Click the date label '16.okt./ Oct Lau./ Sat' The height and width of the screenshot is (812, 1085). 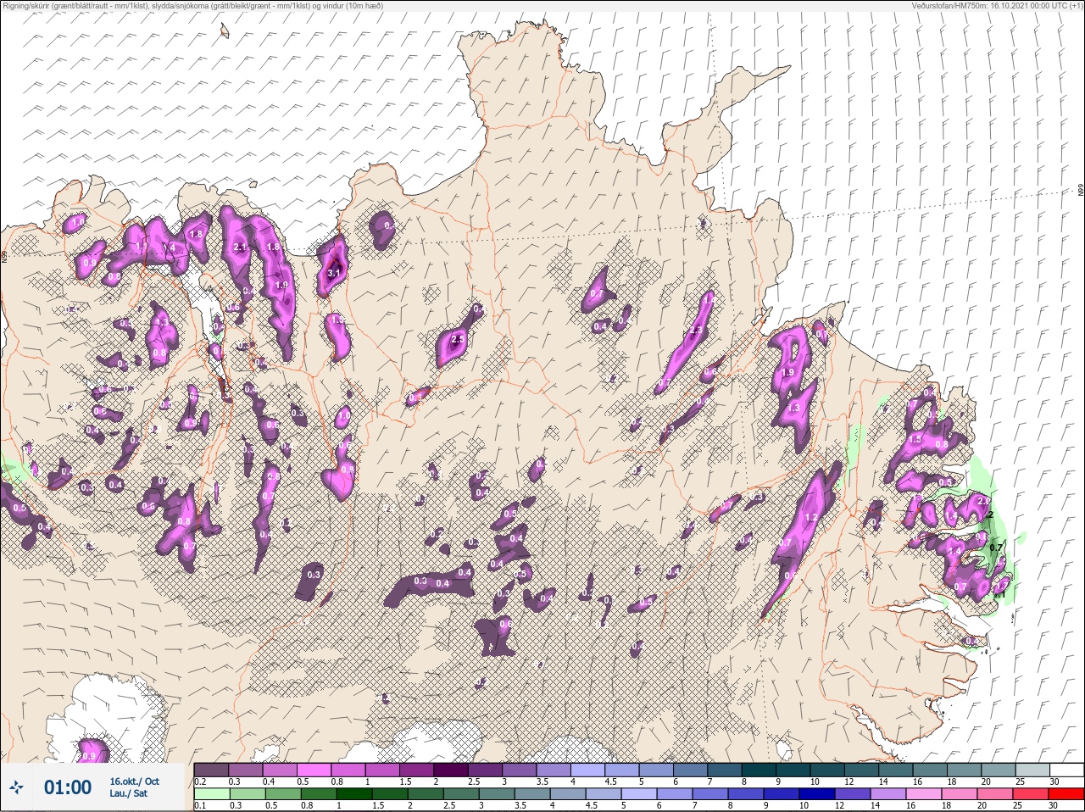[x=134, y=787]
